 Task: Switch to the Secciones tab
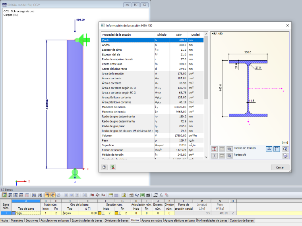tap(32, 220)
